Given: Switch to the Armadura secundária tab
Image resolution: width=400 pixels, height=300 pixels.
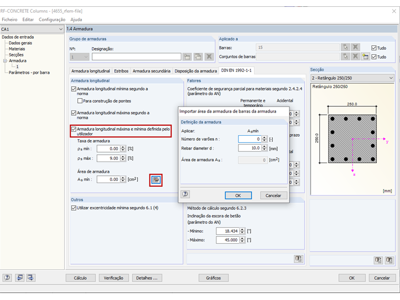Looking at the screenshot, I should coord(152,71).
